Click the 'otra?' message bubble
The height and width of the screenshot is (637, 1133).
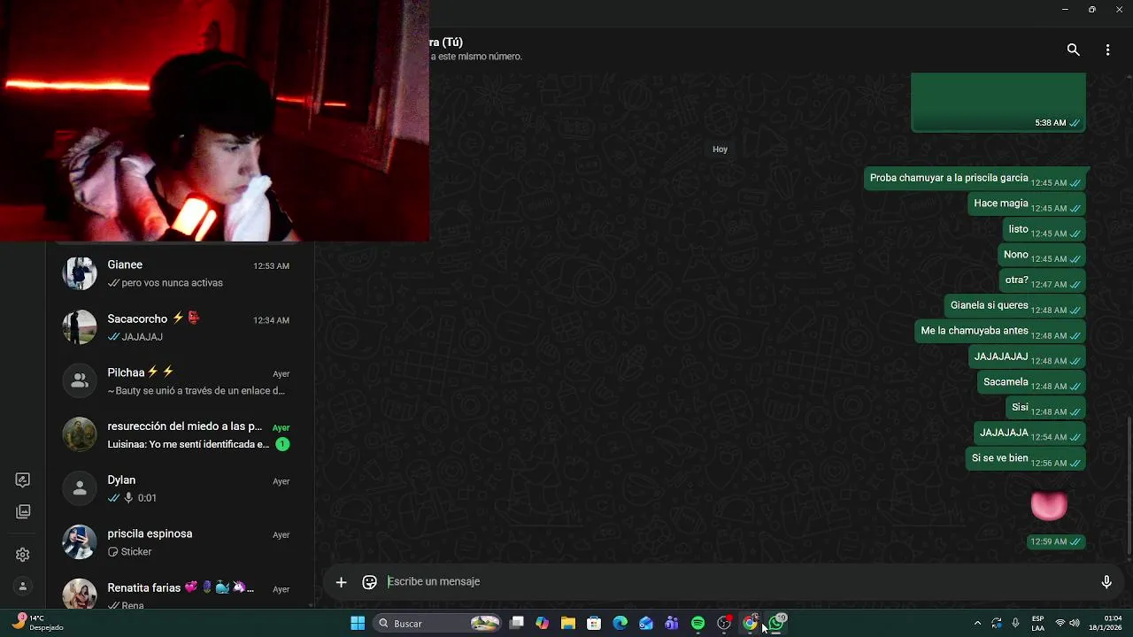point(1043,280)
